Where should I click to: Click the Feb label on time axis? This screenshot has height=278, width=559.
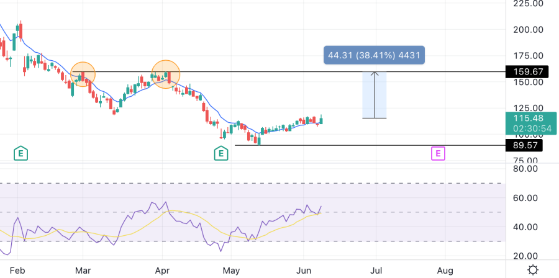[x=17, y=271]
